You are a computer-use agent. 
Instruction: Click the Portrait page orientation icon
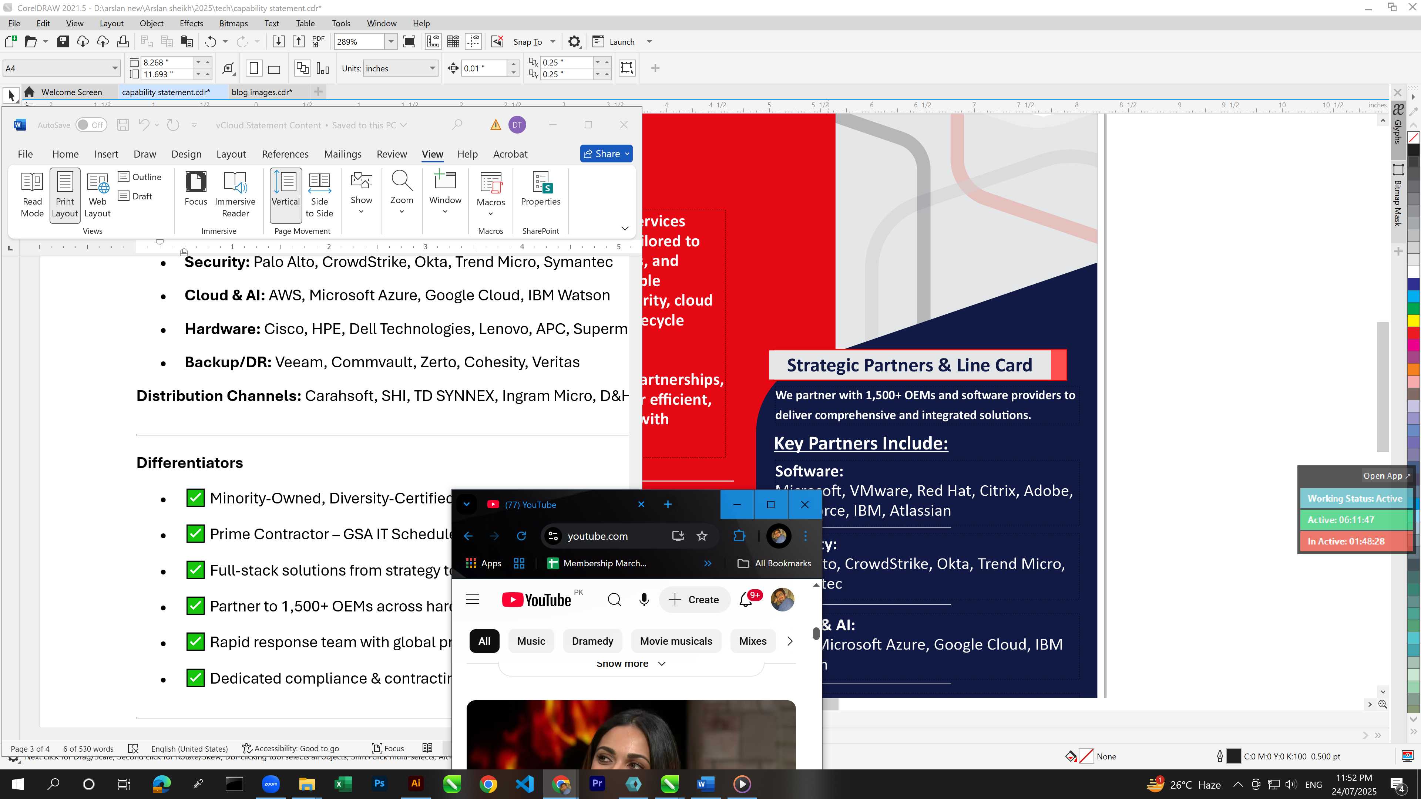click(254, 68)
